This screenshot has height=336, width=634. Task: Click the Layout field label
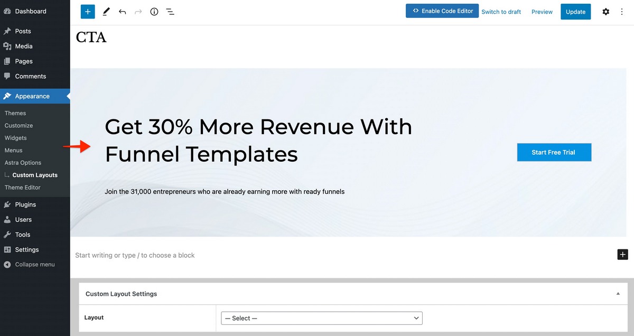(94, 318)
